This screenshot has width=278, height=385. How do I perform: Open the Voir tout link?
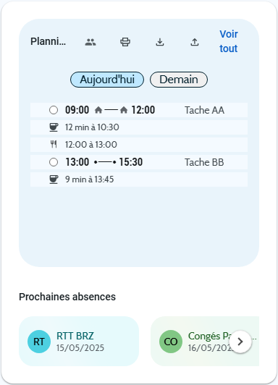pyautogui.click(x=229, y=41)
